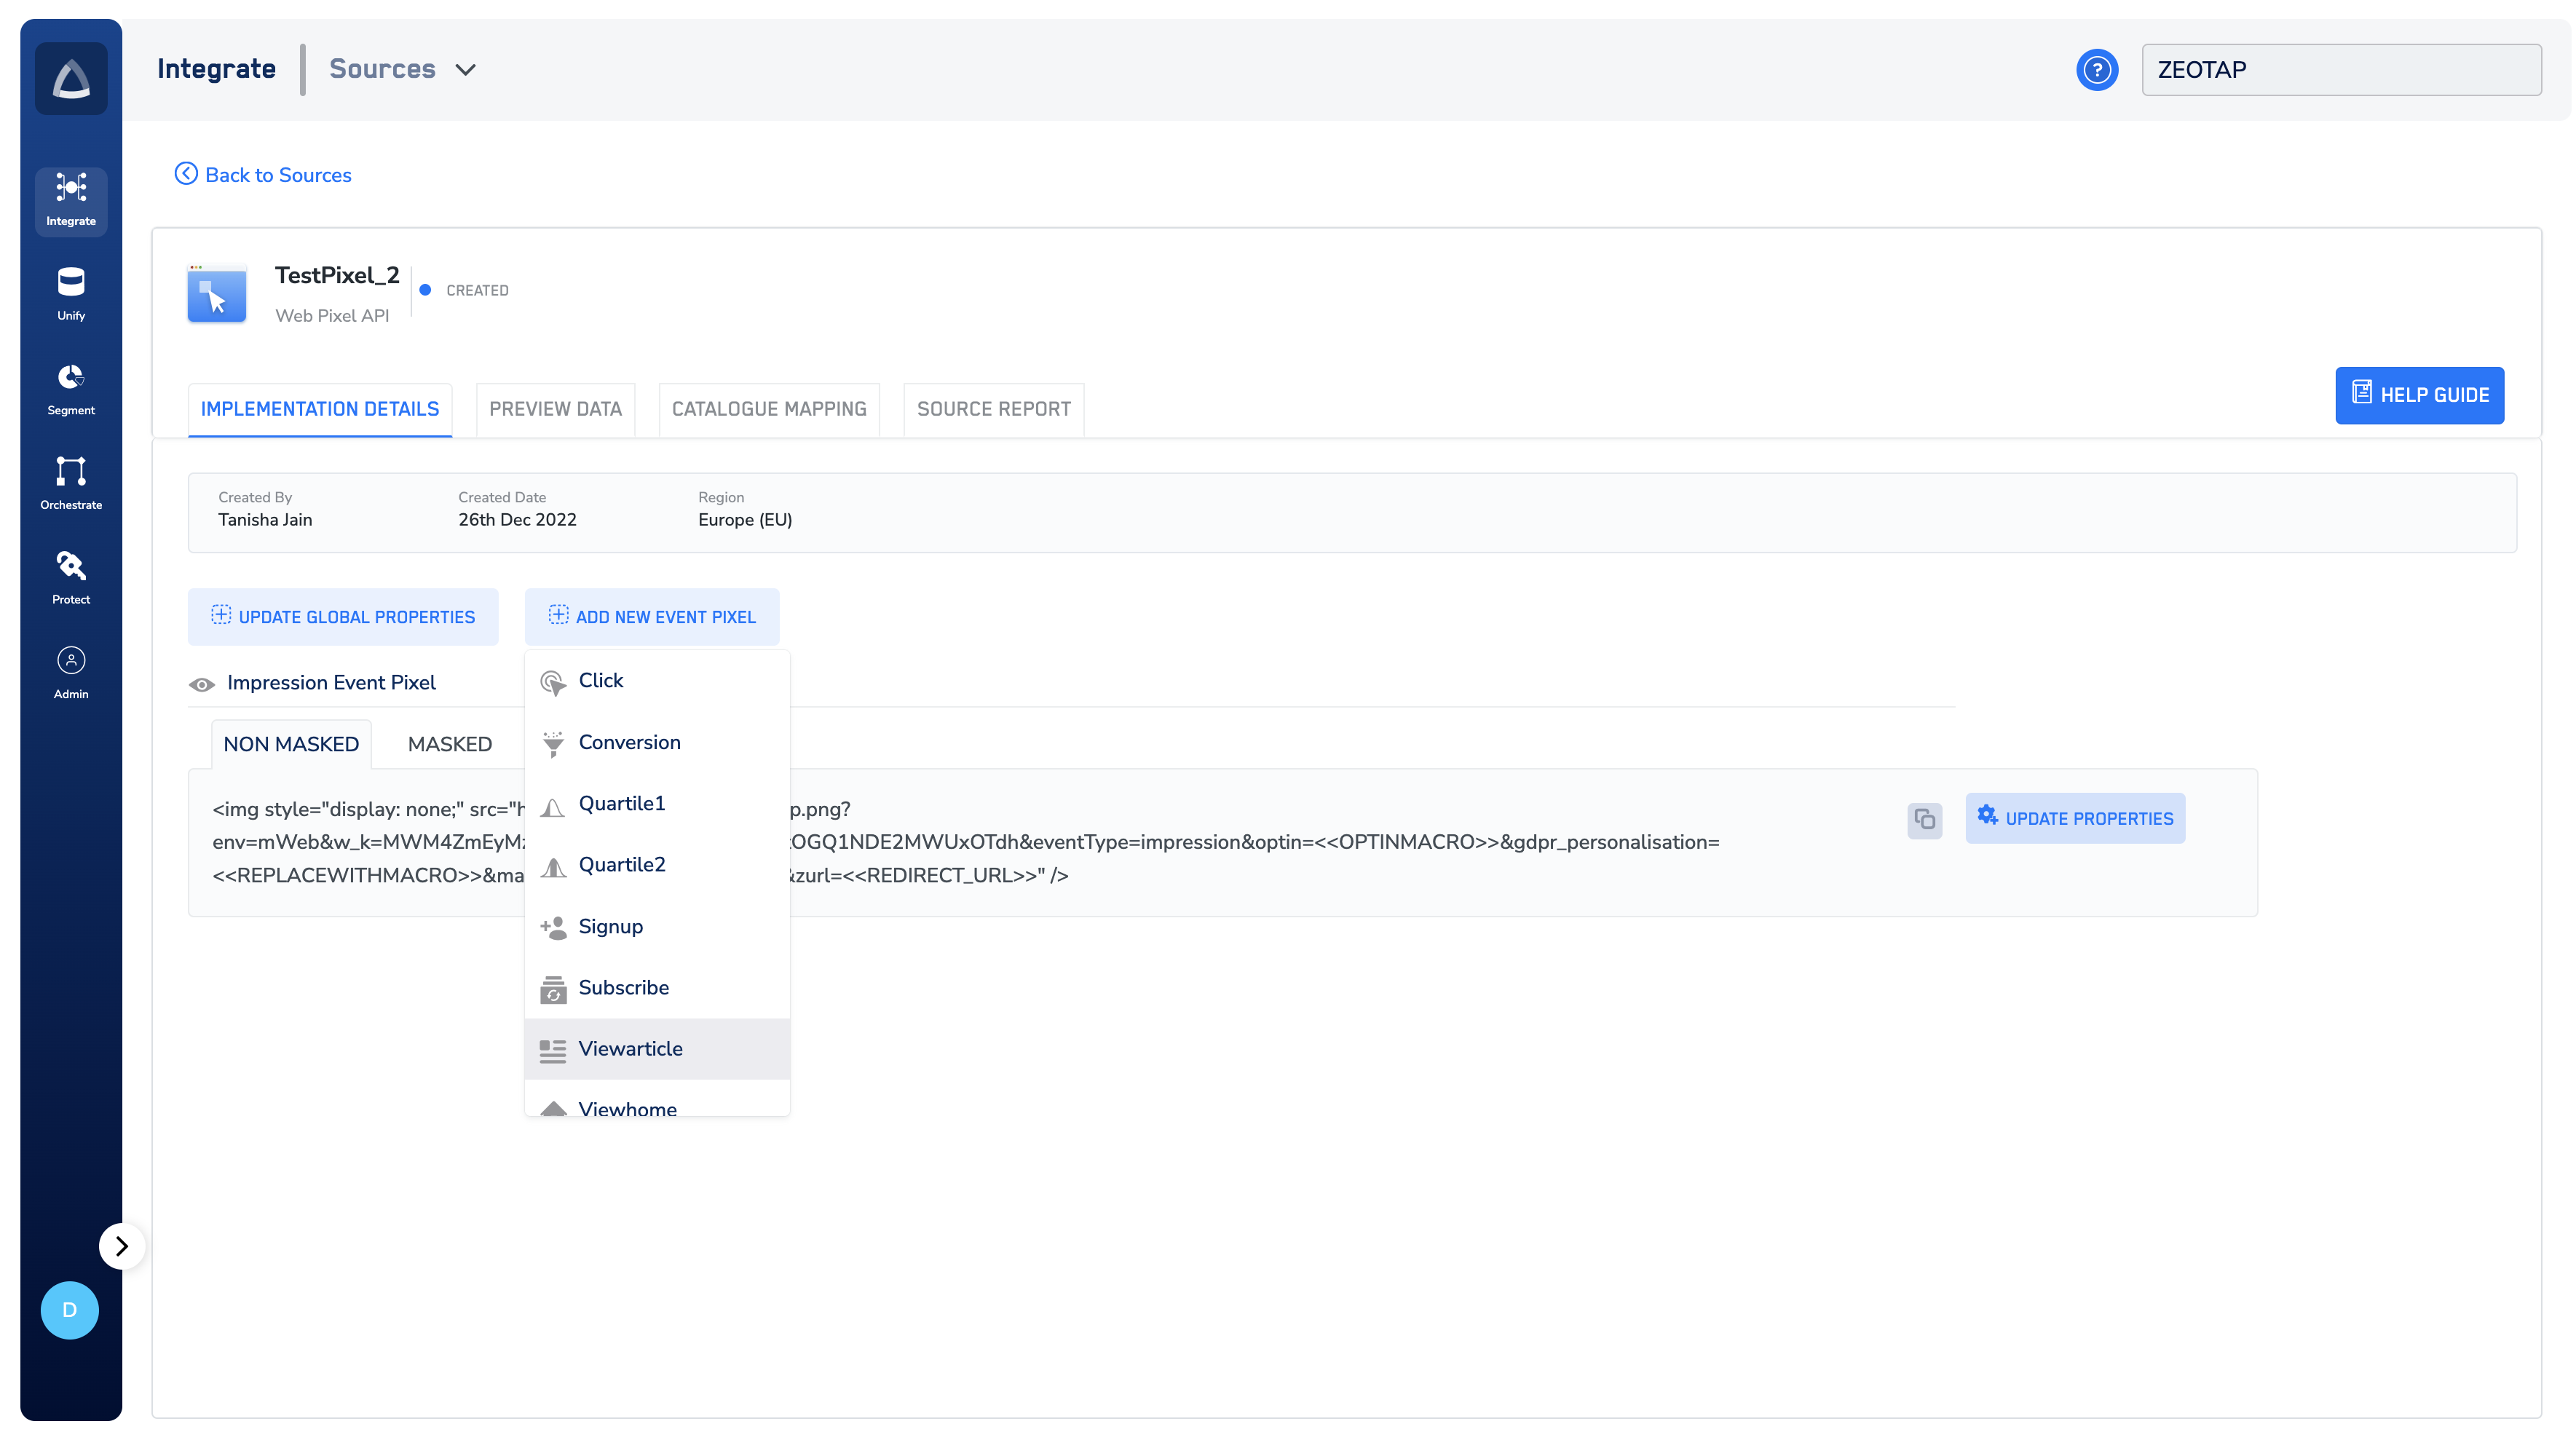
Task: Expand the Sources dropdown chevron
Action: (x=465, y=70)
